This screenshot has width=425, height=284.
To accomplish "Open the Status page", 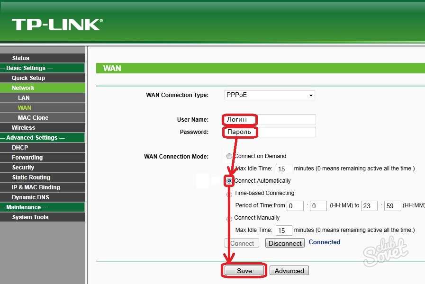I will [x=43, y=58].
